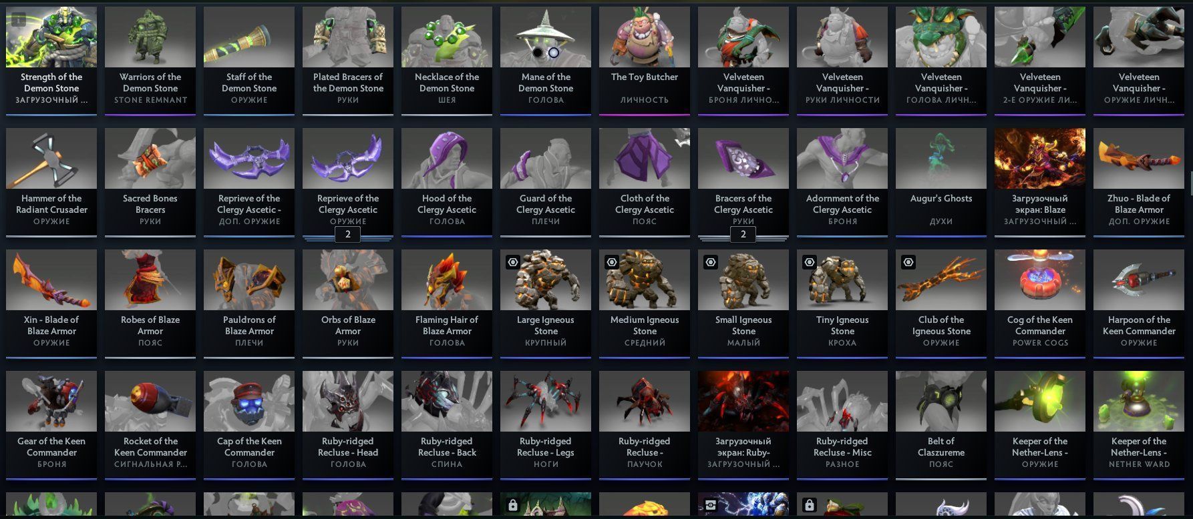Select white style dot on Mane of the Demon Stone
Screen dimensions: 1193x519
[554, 53]
